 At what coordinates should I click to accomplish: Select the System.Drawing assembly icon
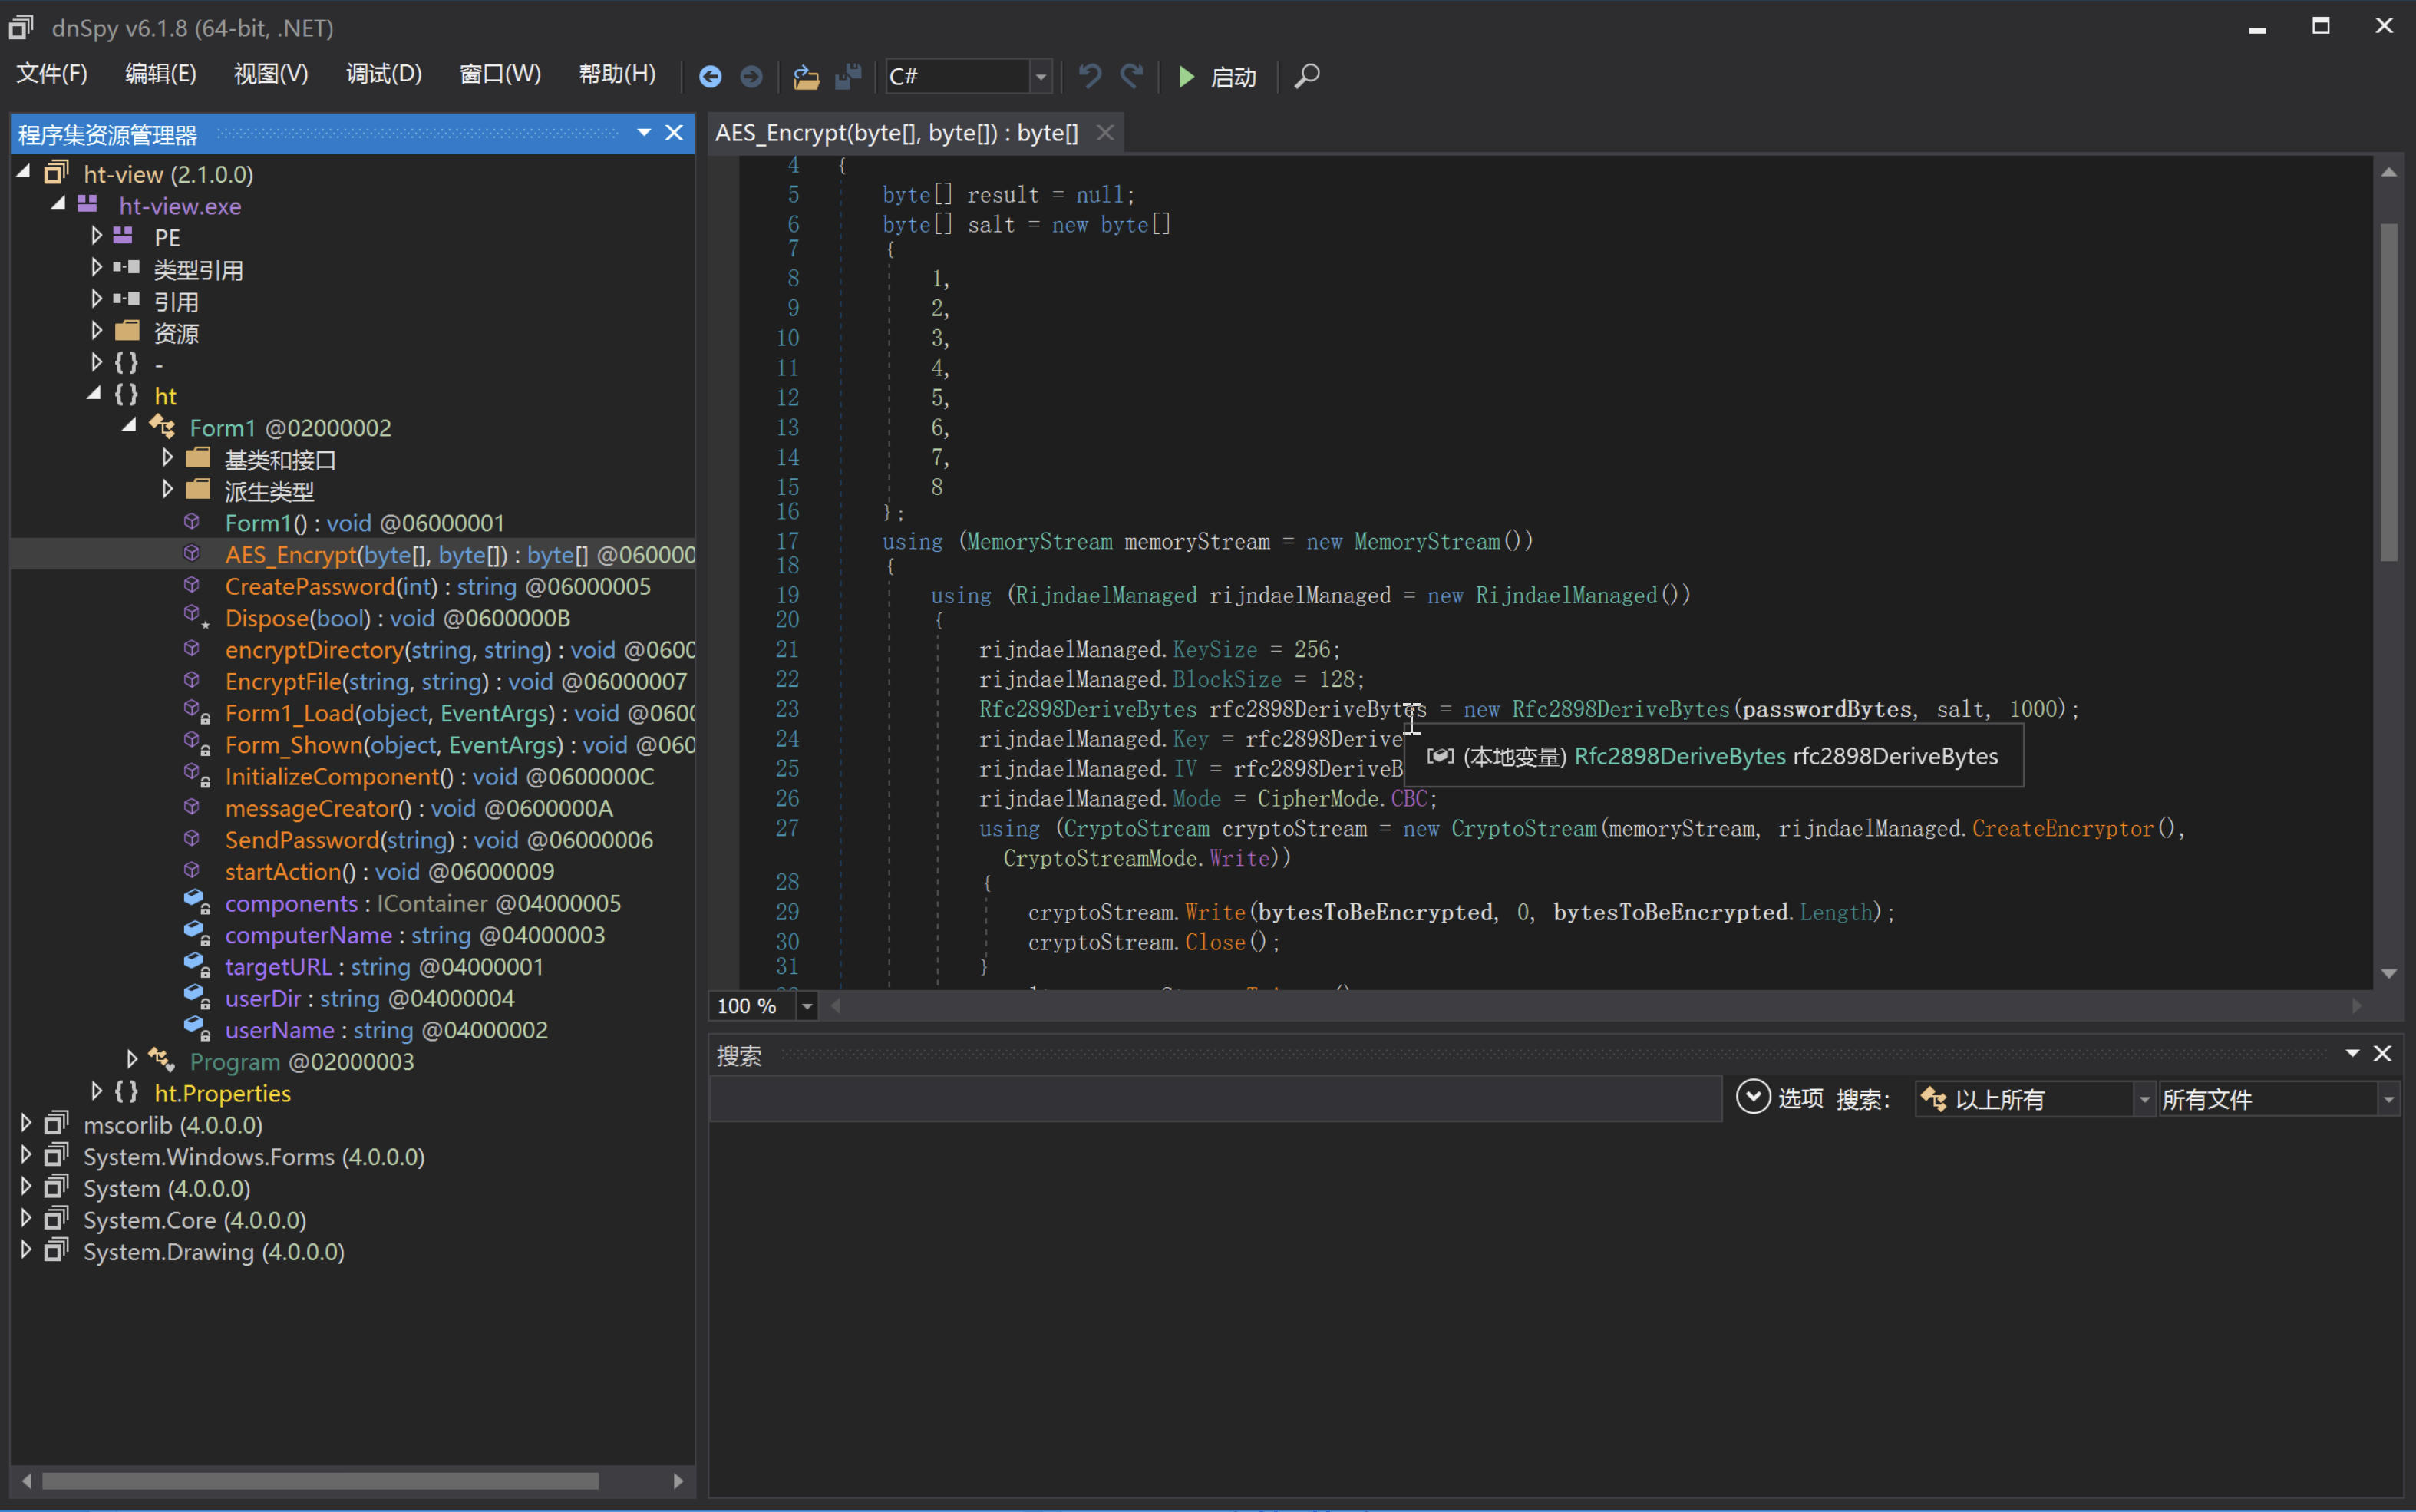(57, 1250)
